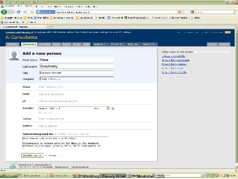
Task: Click the red Cancel link
Action: (x=52, y=155)
